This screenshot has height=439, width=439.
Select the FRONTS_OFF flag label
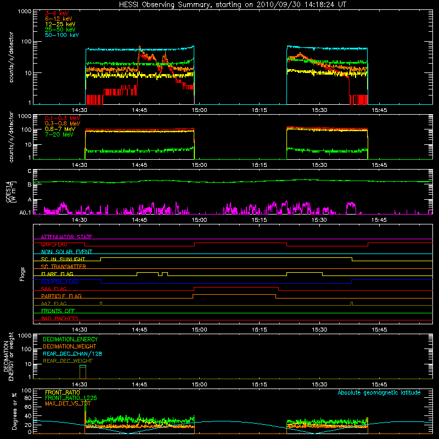tap(58, 311)
